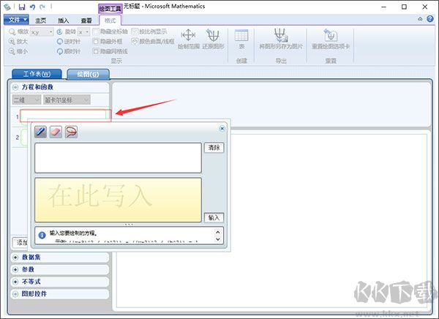Click the white recognized-result box in ink panel

(x=118, y=158)
